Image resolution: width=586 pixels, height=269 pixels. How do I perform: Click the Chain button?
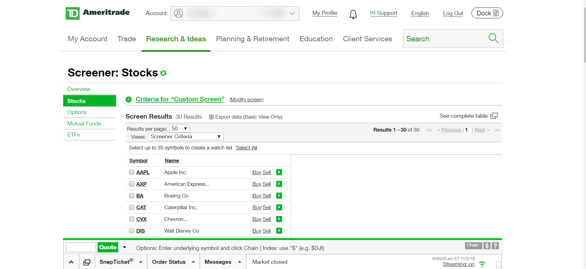473,245
